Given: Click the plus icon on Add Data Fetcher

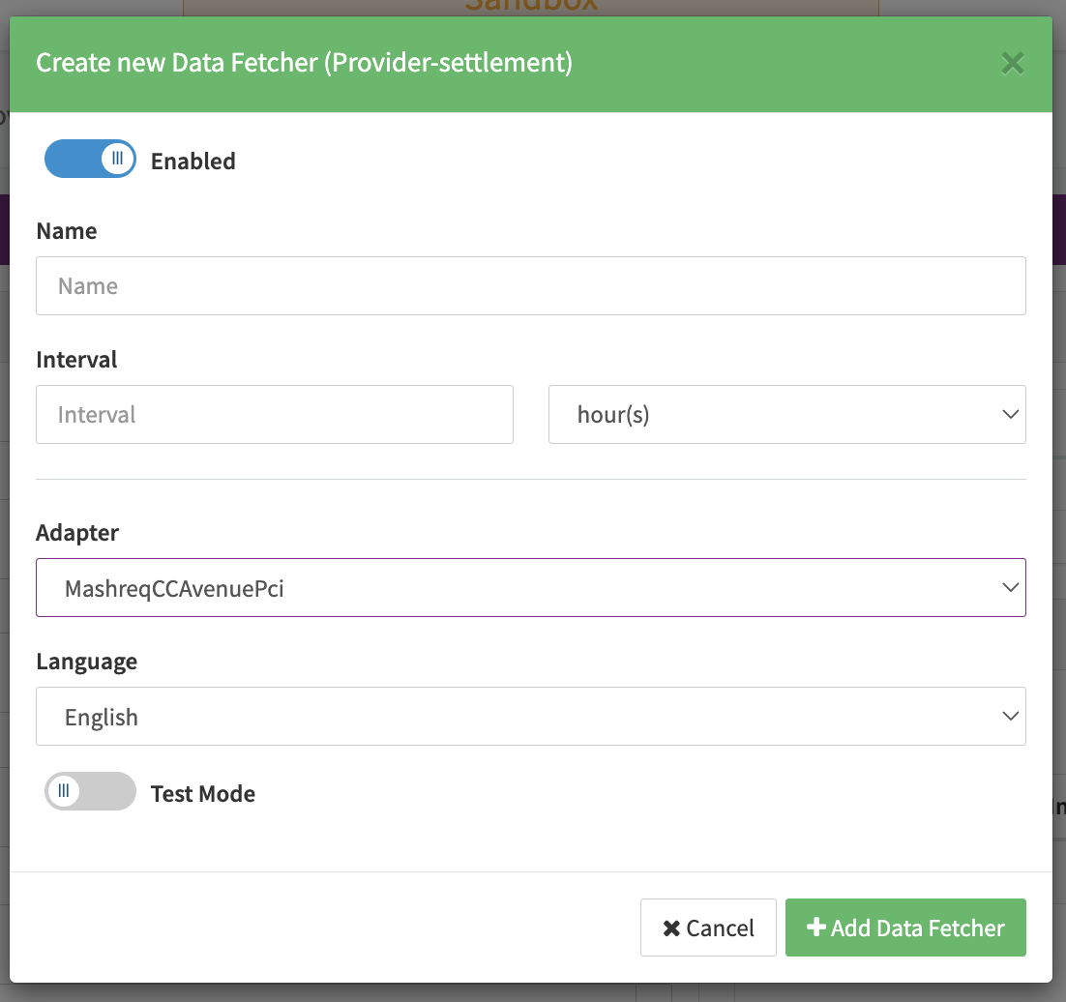Looking at the screenshot, I should (x=815, y=928).
